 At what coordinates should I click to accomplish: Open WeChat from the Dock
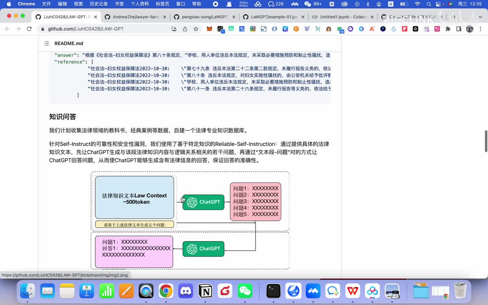(x=245, y=291)
